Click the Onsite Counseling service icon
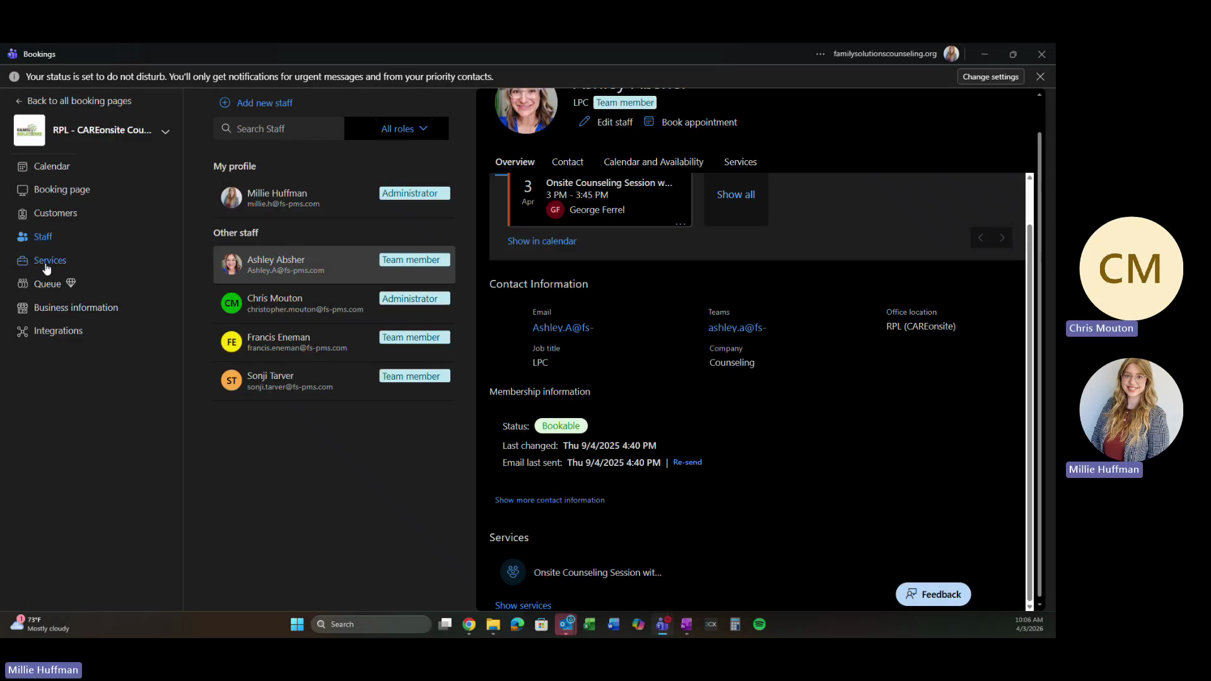 [x=513, y=572]
